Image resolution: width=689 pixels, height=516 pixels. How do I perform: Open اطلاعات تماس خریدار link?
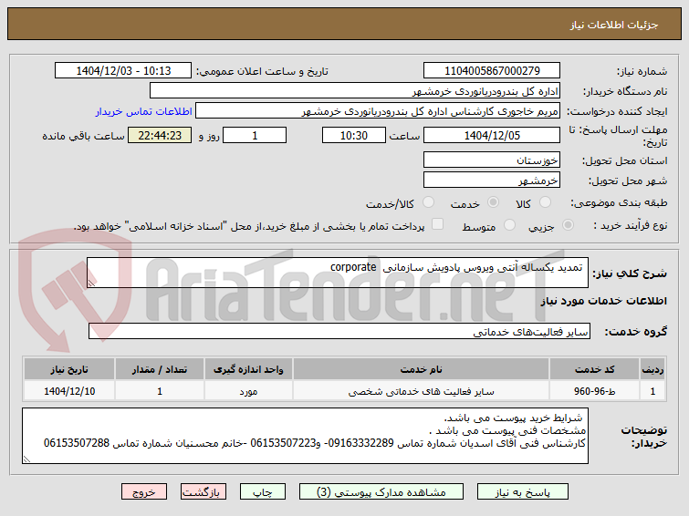143,111
